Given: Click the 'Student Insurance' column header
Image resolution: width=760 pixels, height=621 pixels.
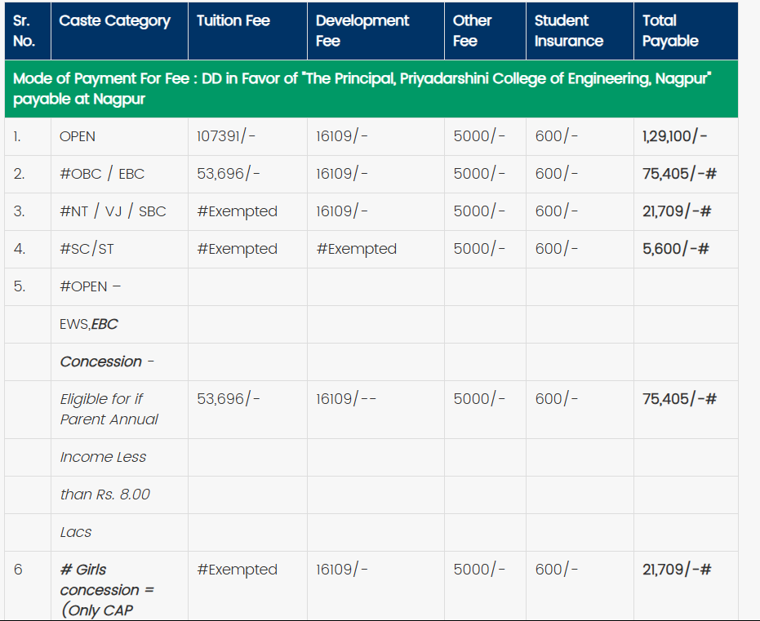Looking at the screenshot, I should [580, 31].
